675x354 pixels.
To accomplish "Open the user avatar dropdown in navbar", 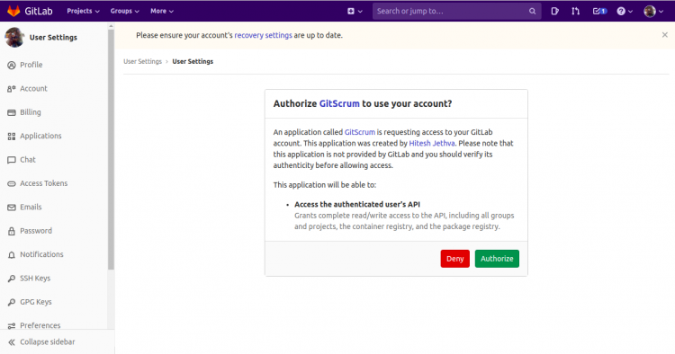I will click(653, 11).
